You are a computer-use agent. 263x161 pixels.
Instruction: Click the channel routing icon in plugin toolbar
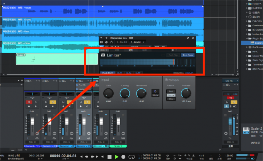coord(111,42)
